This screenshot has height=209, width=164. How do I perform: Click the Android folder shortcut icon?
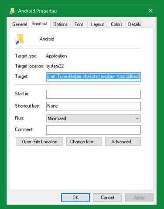(20, 40)
